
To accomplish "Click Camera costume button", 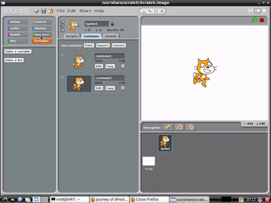I will (x=119, y=45).
